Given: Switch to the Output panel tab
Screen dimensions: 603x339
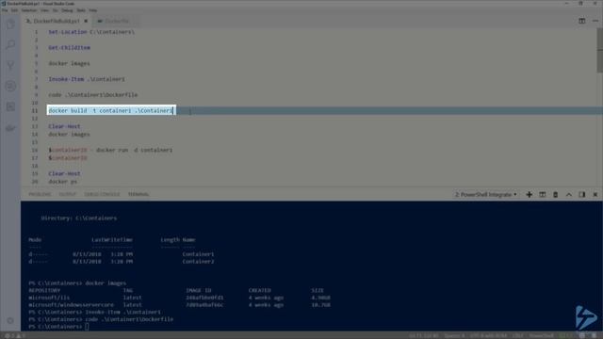Looking at the screenshot, I should (x=67, y=195).
